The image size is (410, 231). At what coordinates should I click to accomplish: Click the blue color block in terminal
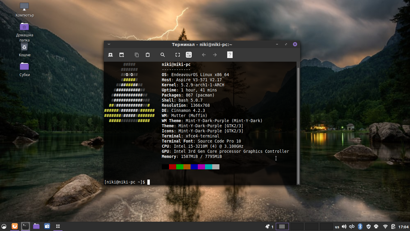click(x=194, y=167)
